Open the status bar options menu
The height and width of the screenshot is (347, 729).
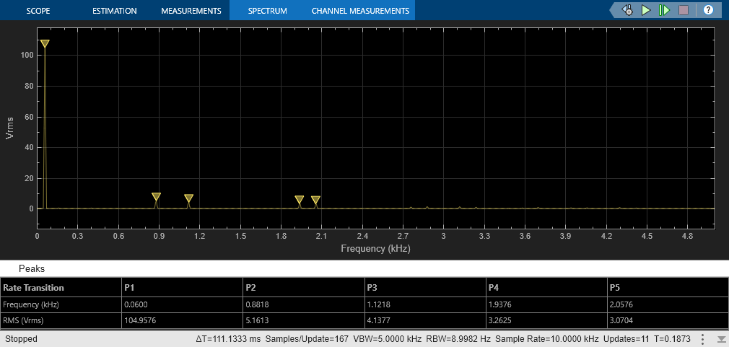click(703, 338)
